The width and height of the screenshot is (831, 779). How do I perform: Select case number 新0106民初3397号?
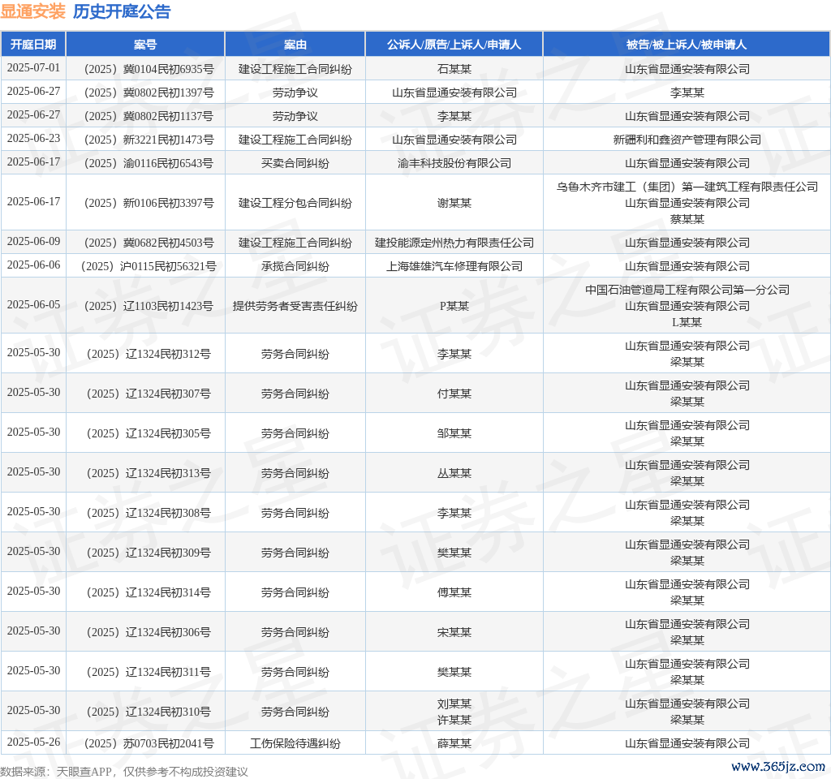coord(149,203)
